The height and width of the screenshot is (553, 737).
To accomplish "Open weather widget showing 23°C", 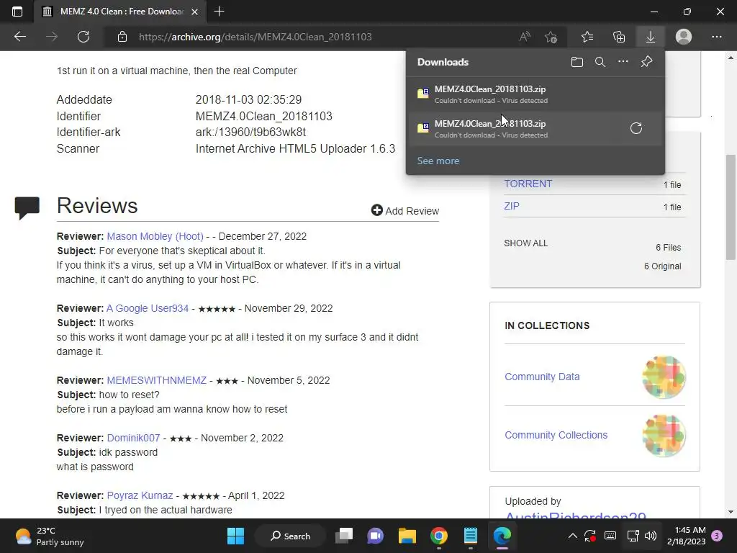I will 50,536.
